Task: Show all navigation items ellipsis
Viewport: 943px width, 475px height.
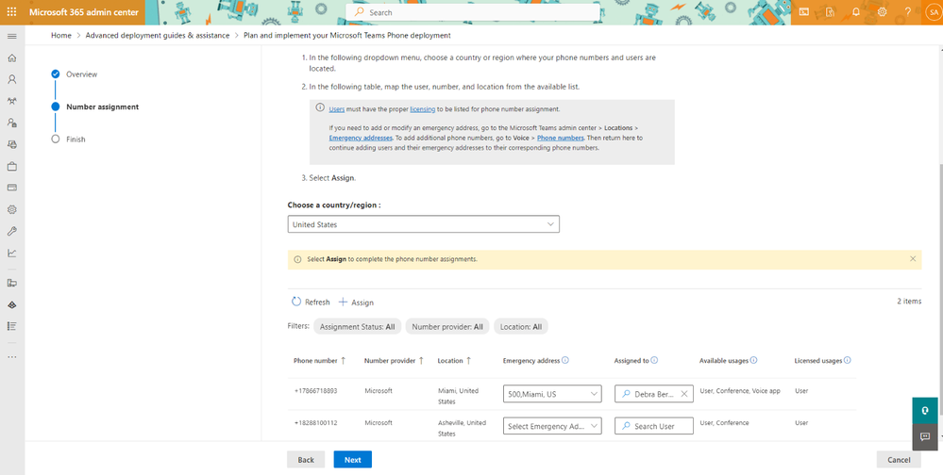Action: point(11,356)
